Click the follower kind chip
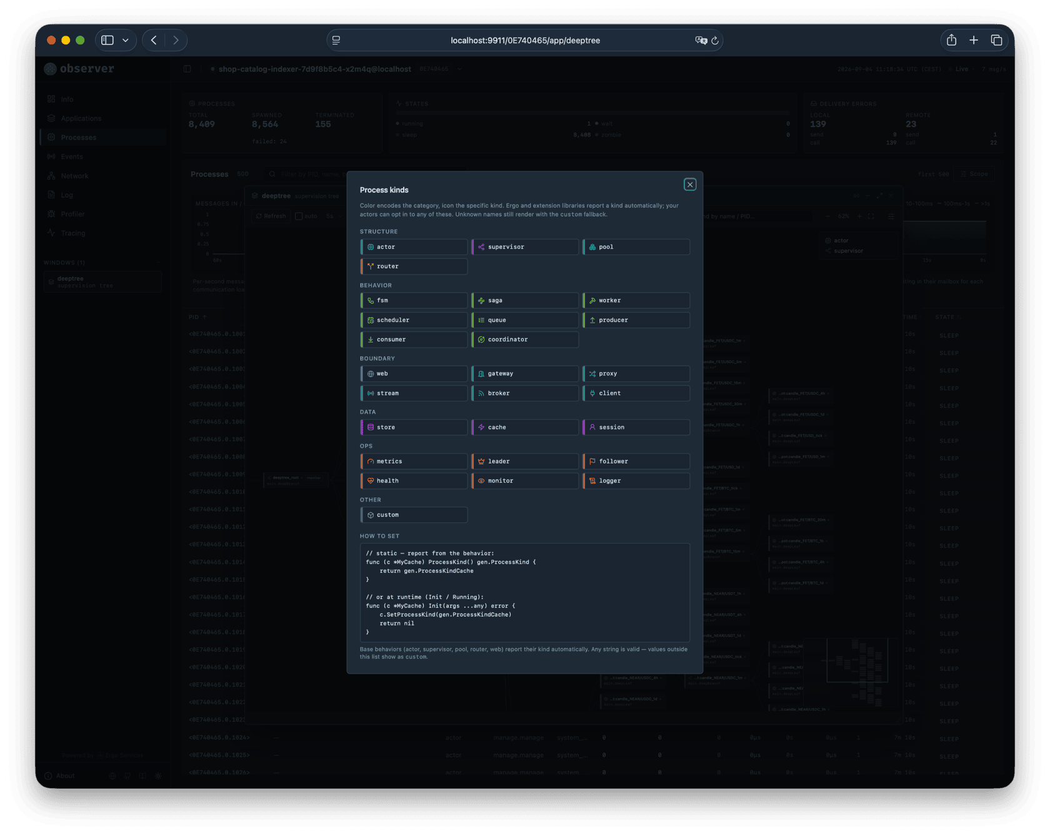 coord(636,462)
